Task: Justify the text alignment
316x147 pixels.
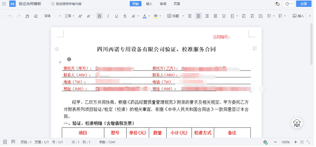Action: point(215,16)
